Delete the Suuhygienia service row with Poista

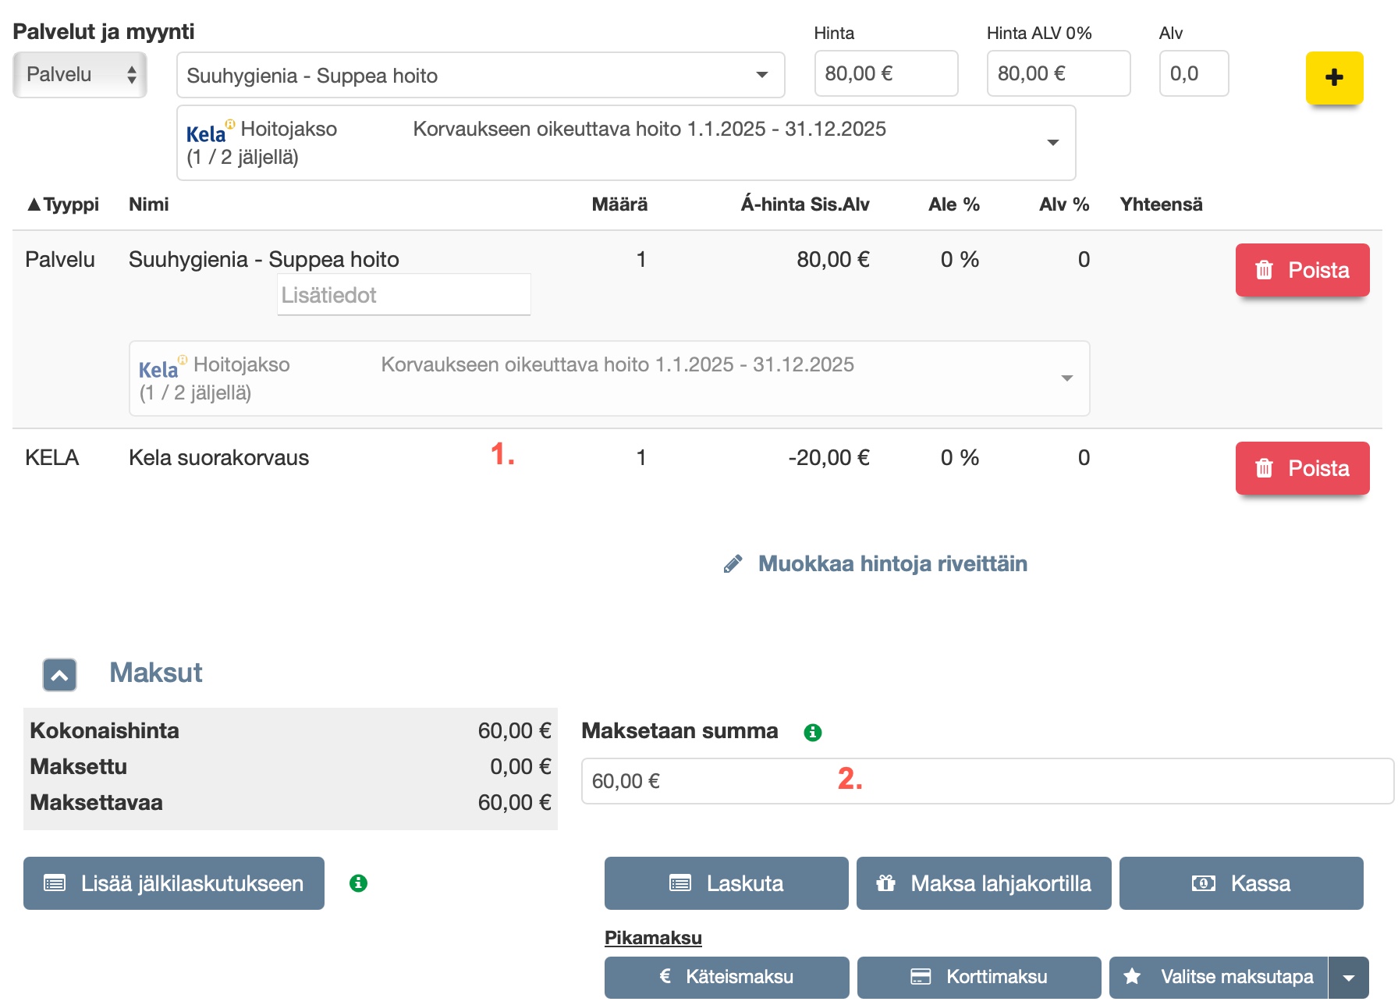[1302, 270]
